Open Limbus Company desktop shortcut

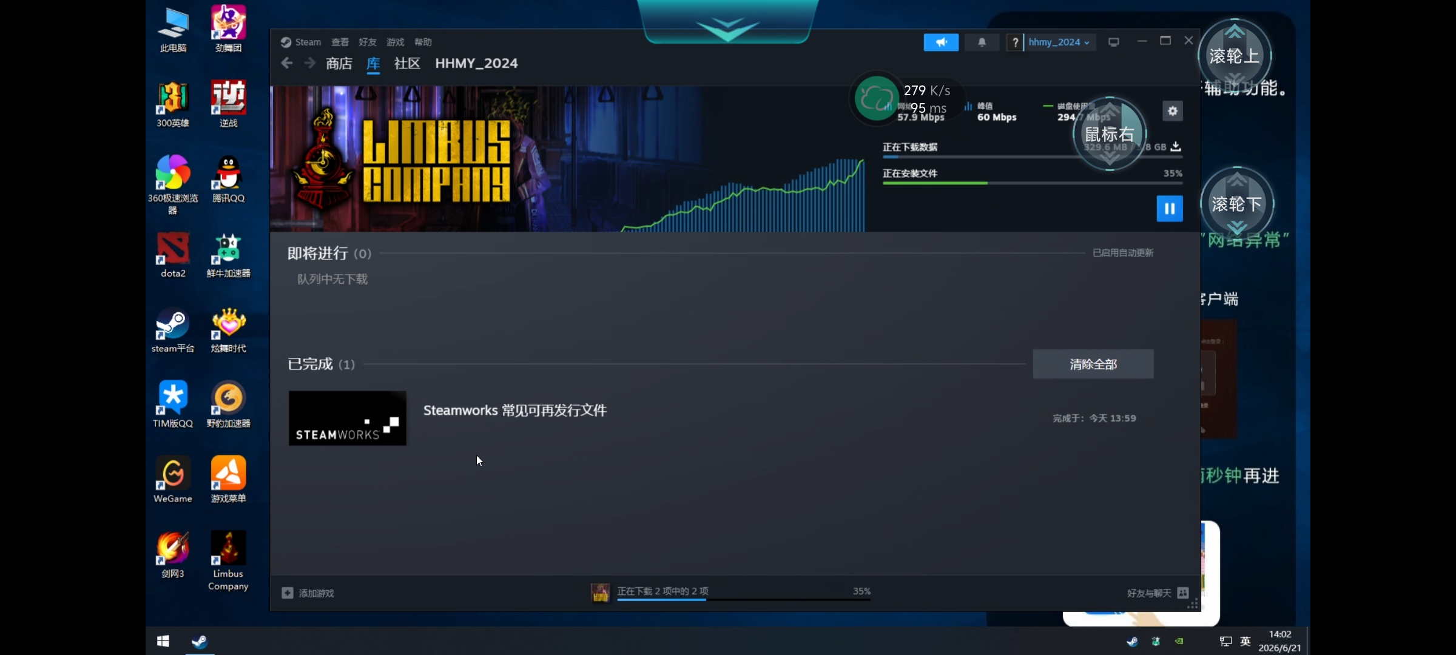[x=228, y=562]
